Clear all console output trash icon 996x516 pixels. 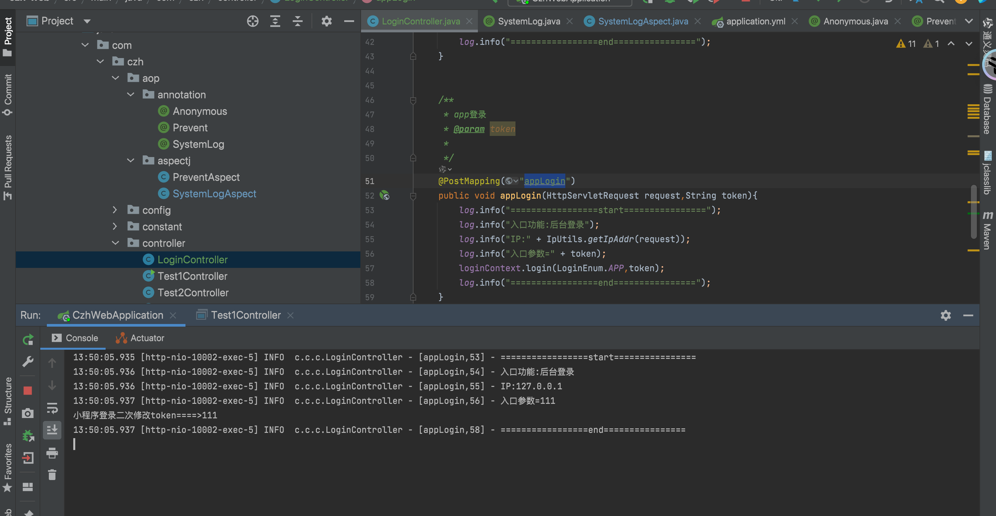coord(52,475)
